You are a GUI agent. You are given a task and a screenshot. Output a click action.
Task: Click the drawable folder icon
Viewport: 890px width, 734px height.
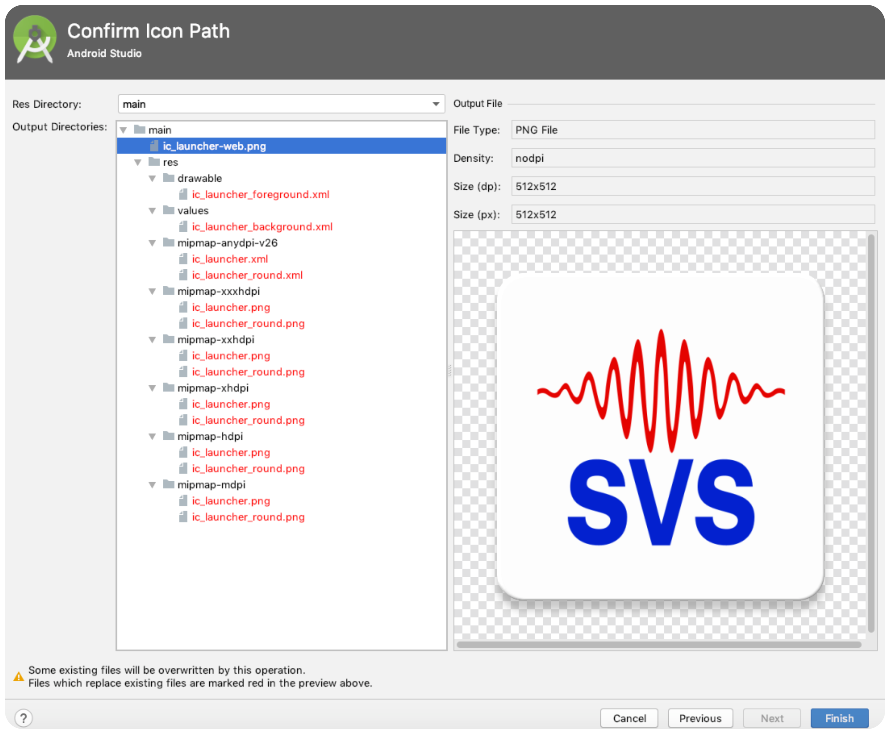pos(169,178)
